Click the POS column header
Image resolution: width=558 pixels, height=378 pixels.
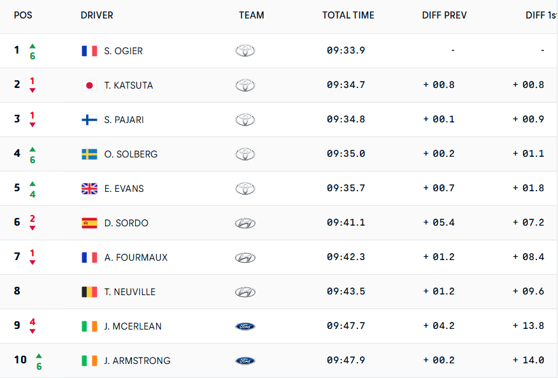(23, 15)
